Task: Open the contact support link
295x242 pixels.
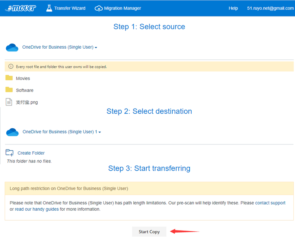Action: point(270,203)
